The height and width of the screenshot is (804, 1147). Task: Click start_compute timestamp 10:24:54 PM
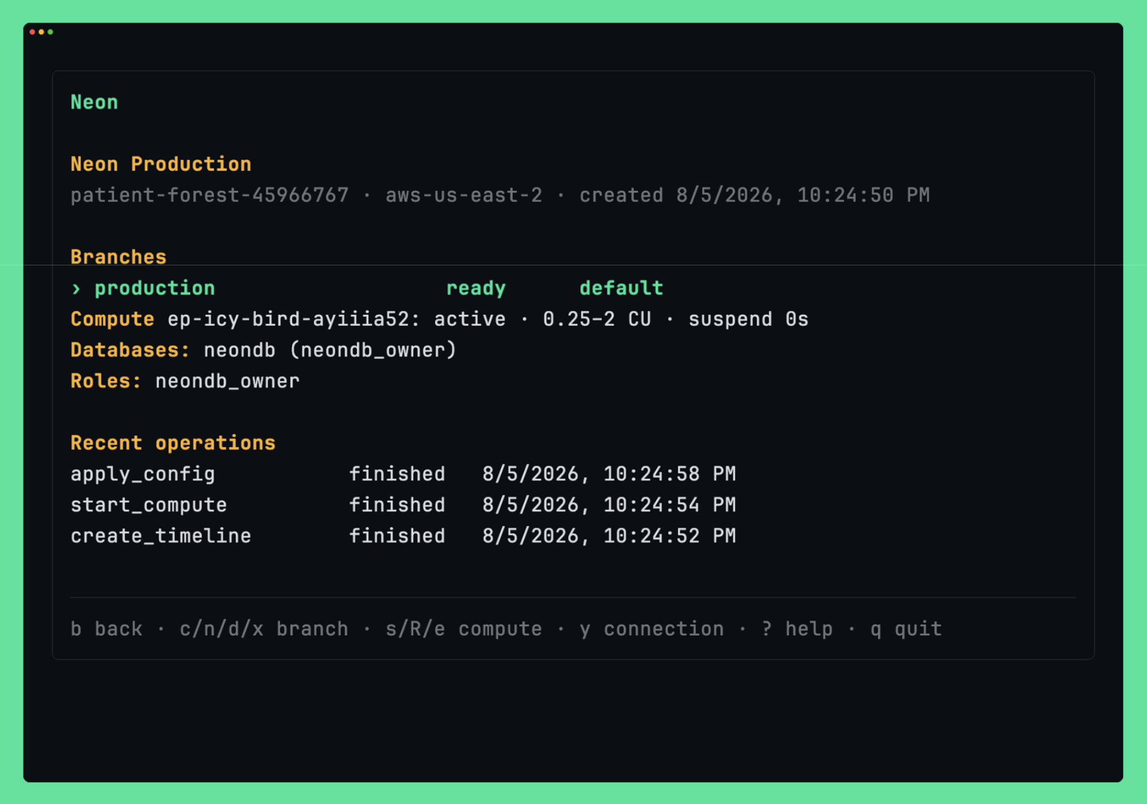click(609, 504)
